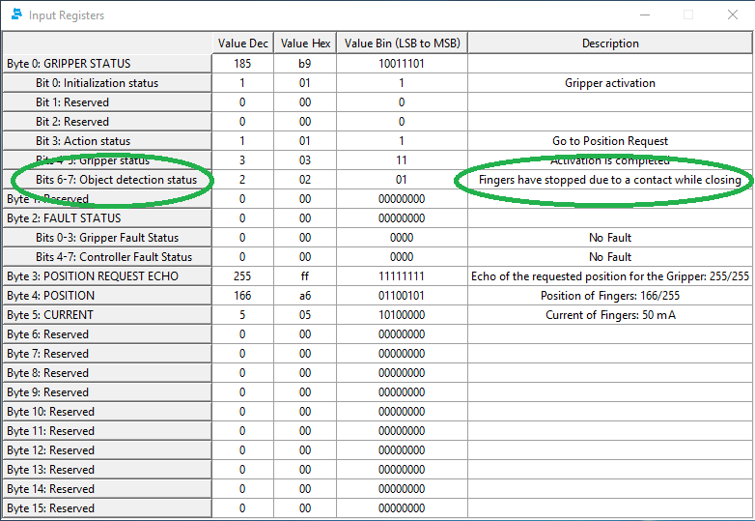Select the Byte 4: POSITION row
This screenshot has height=521, width=755.
[x=51, y=296]
